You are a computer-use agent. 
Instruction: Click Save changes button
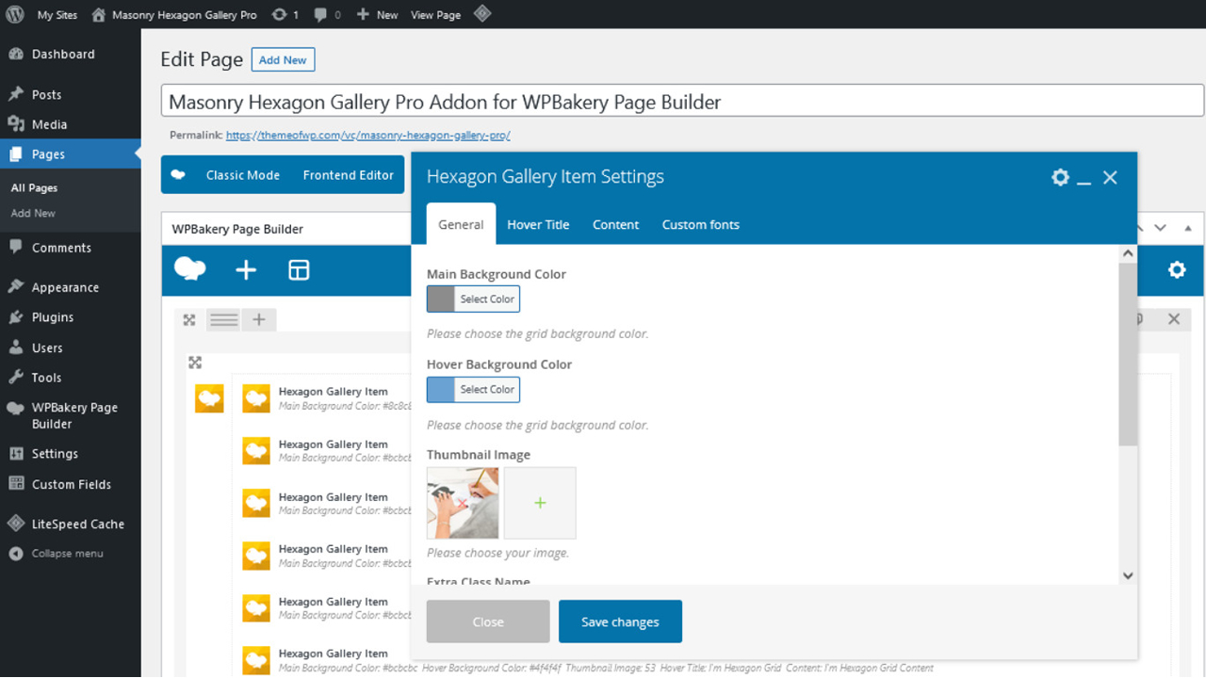point(620,621)
